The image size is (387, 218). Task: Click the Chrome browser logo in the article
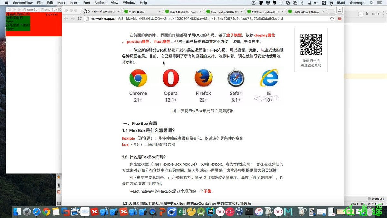point(138,78)
